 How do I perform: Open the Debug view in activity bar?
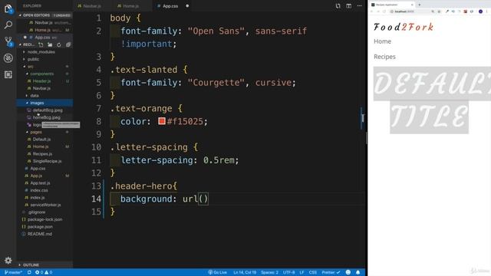[x=8, y=58]
